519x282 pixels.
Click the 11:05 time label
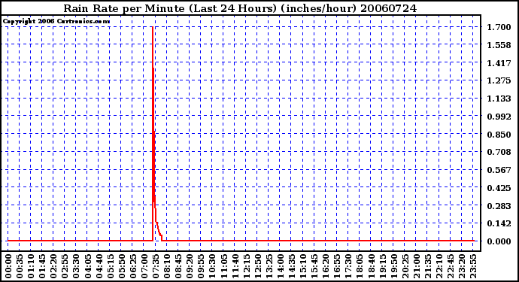point(223,267)
